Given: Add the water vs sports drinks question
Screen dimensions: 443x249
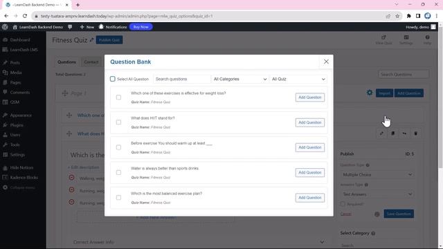Looking at the screenshot, I should [310, 172].
